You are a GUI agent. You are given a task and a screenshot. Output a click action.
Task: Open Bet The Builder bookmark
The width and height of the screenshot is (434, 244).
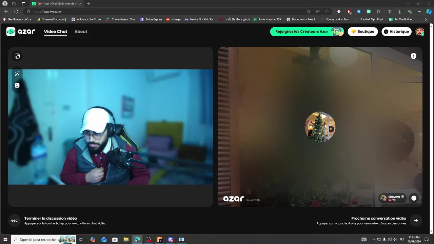[x=401, y=19]
